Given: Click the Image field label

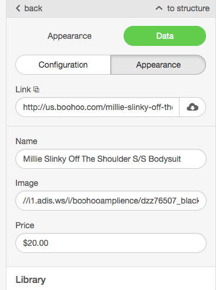Looking at the screenshot, I should click(x=26, y=183).
